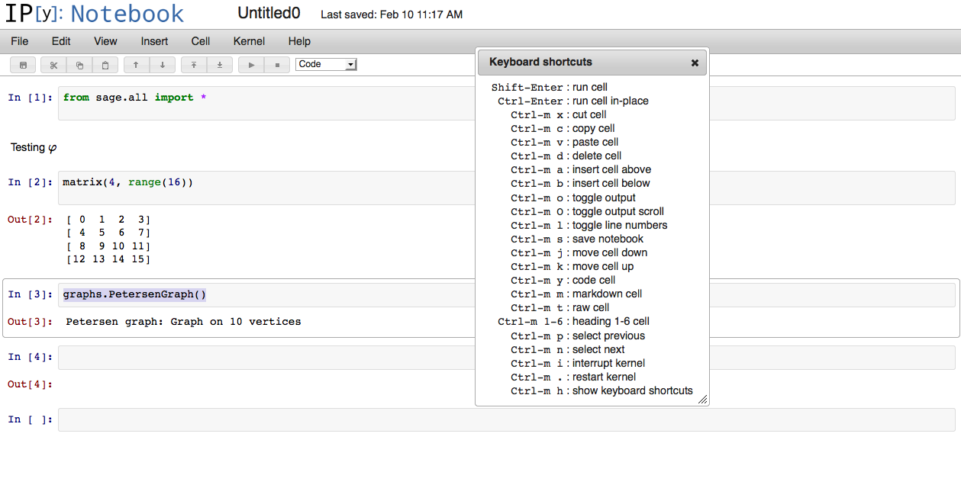The image size is (961, 485).
Task: Open the Kernel menu
Action: tap(249, 41)
